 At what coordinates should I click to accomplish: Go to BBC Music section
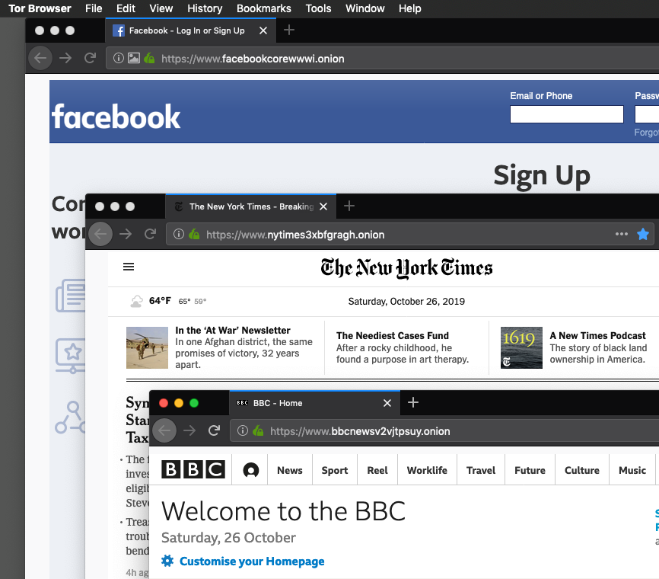(x=632, y=470)
